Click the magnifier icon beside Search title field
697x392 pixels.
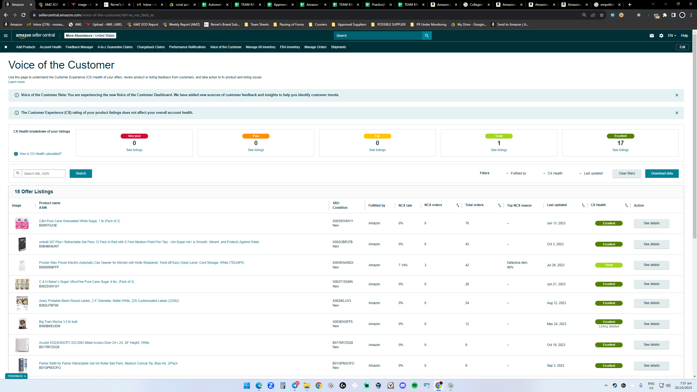tap(18, 173)
